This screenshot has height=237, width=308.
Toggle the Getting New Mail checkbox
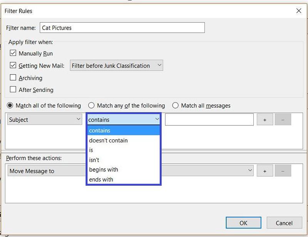pos(13,66)
